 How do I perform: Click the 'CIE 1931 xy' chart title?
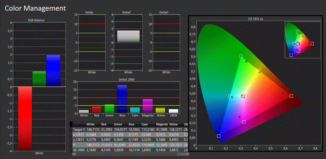pos(256,19)
